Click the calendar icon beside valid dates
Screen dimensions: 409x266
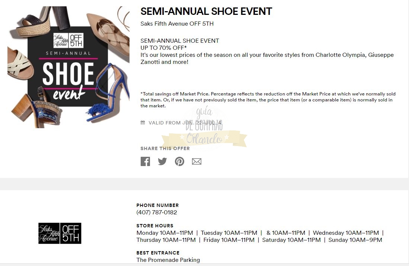point(143,123)
